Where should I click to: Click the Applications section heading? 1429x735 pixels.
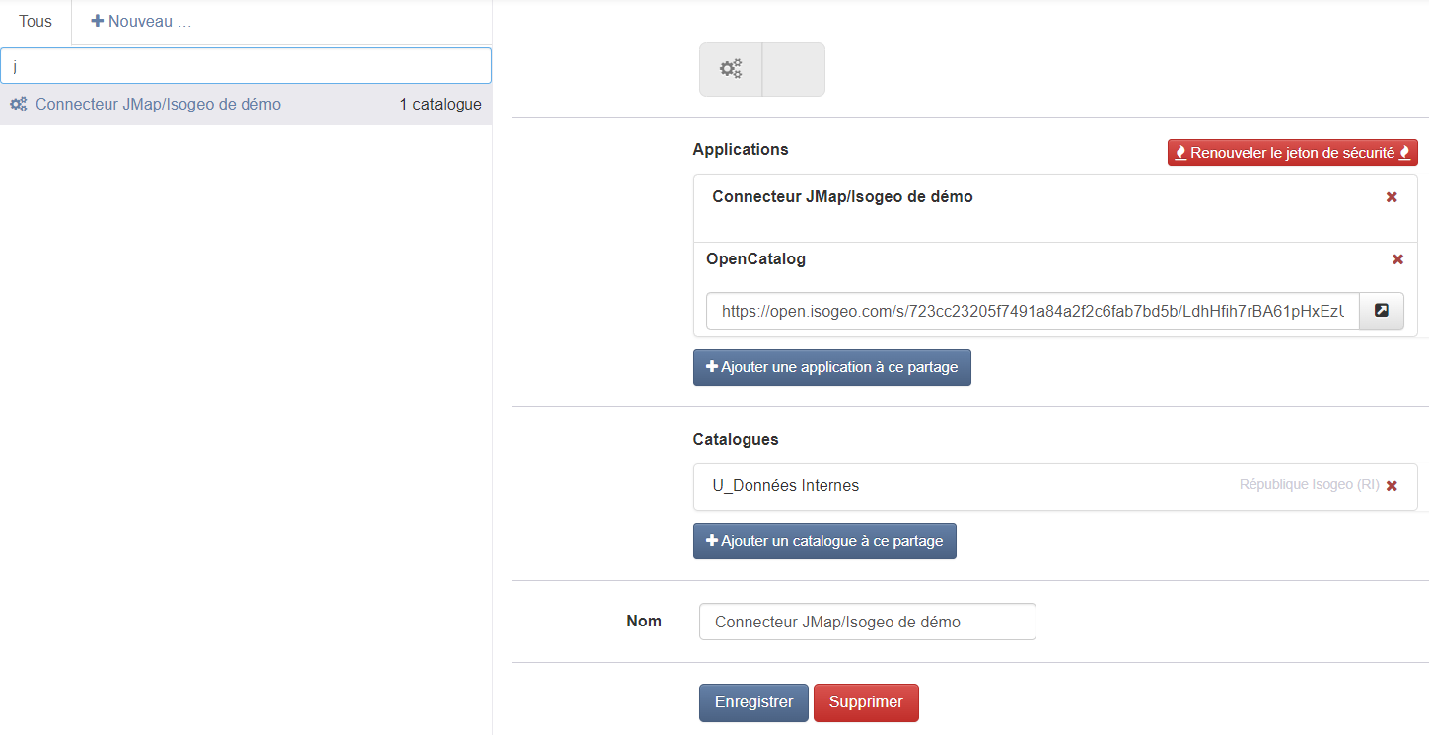pos(741,150)
